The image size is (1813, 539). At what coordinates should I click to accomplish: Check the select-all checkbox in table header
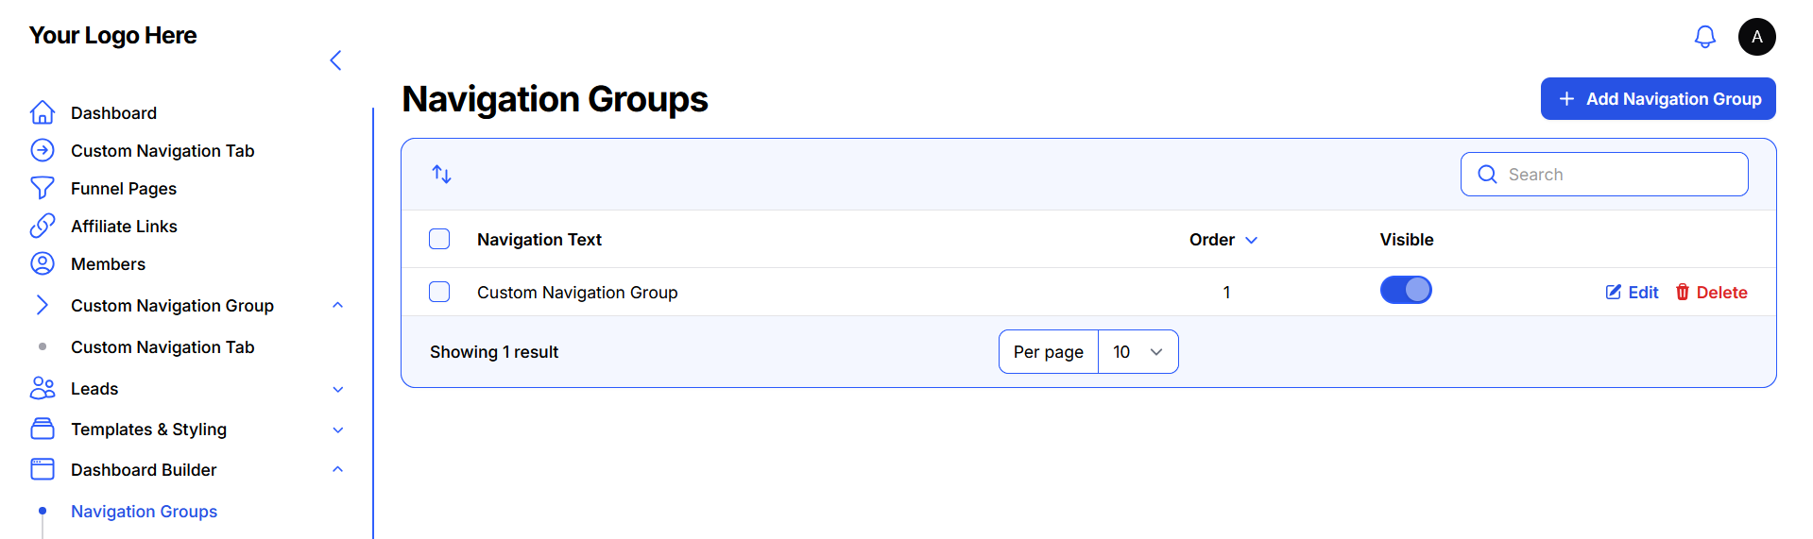(439, 239)
